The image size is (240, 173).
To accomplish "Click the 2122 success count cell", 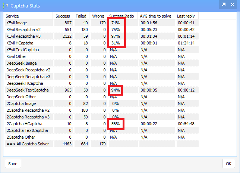I will click(x=63, y=36).
